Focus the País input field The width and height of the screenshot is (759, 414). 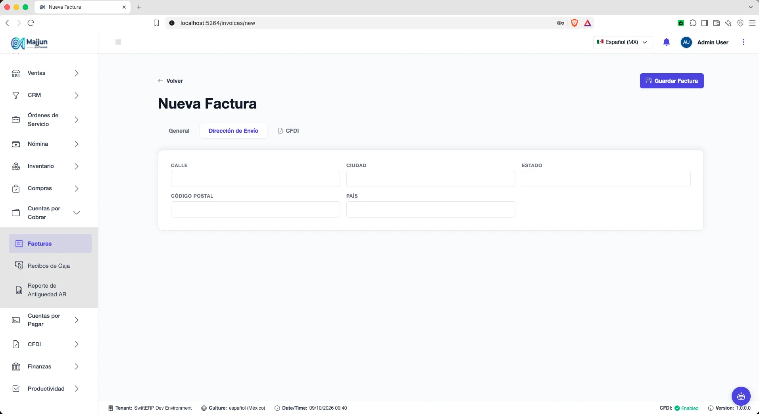[430, 209]
